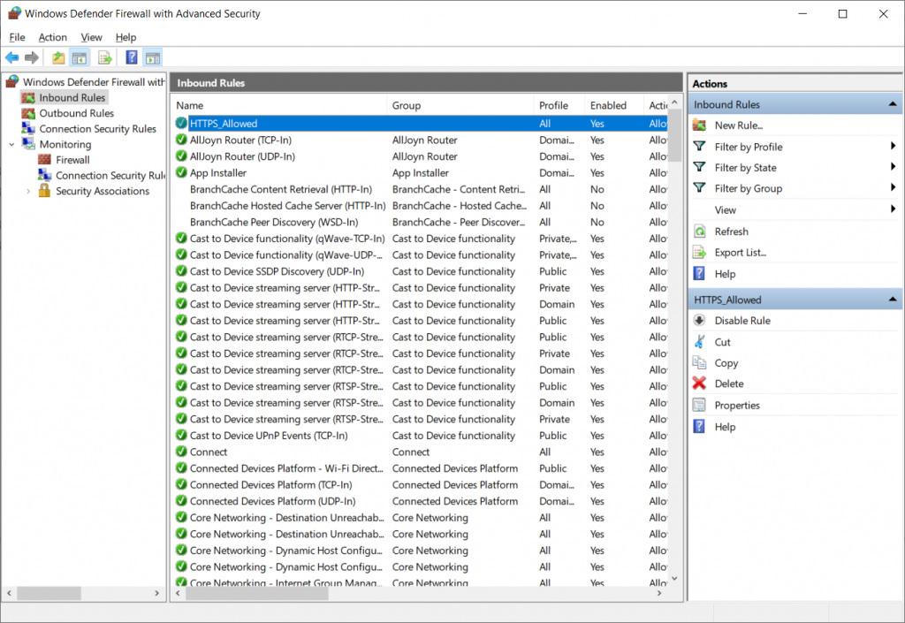Click the Inbound Rules tree icon
The height and width of the screenshot is (623, 905).
(28, 97)
